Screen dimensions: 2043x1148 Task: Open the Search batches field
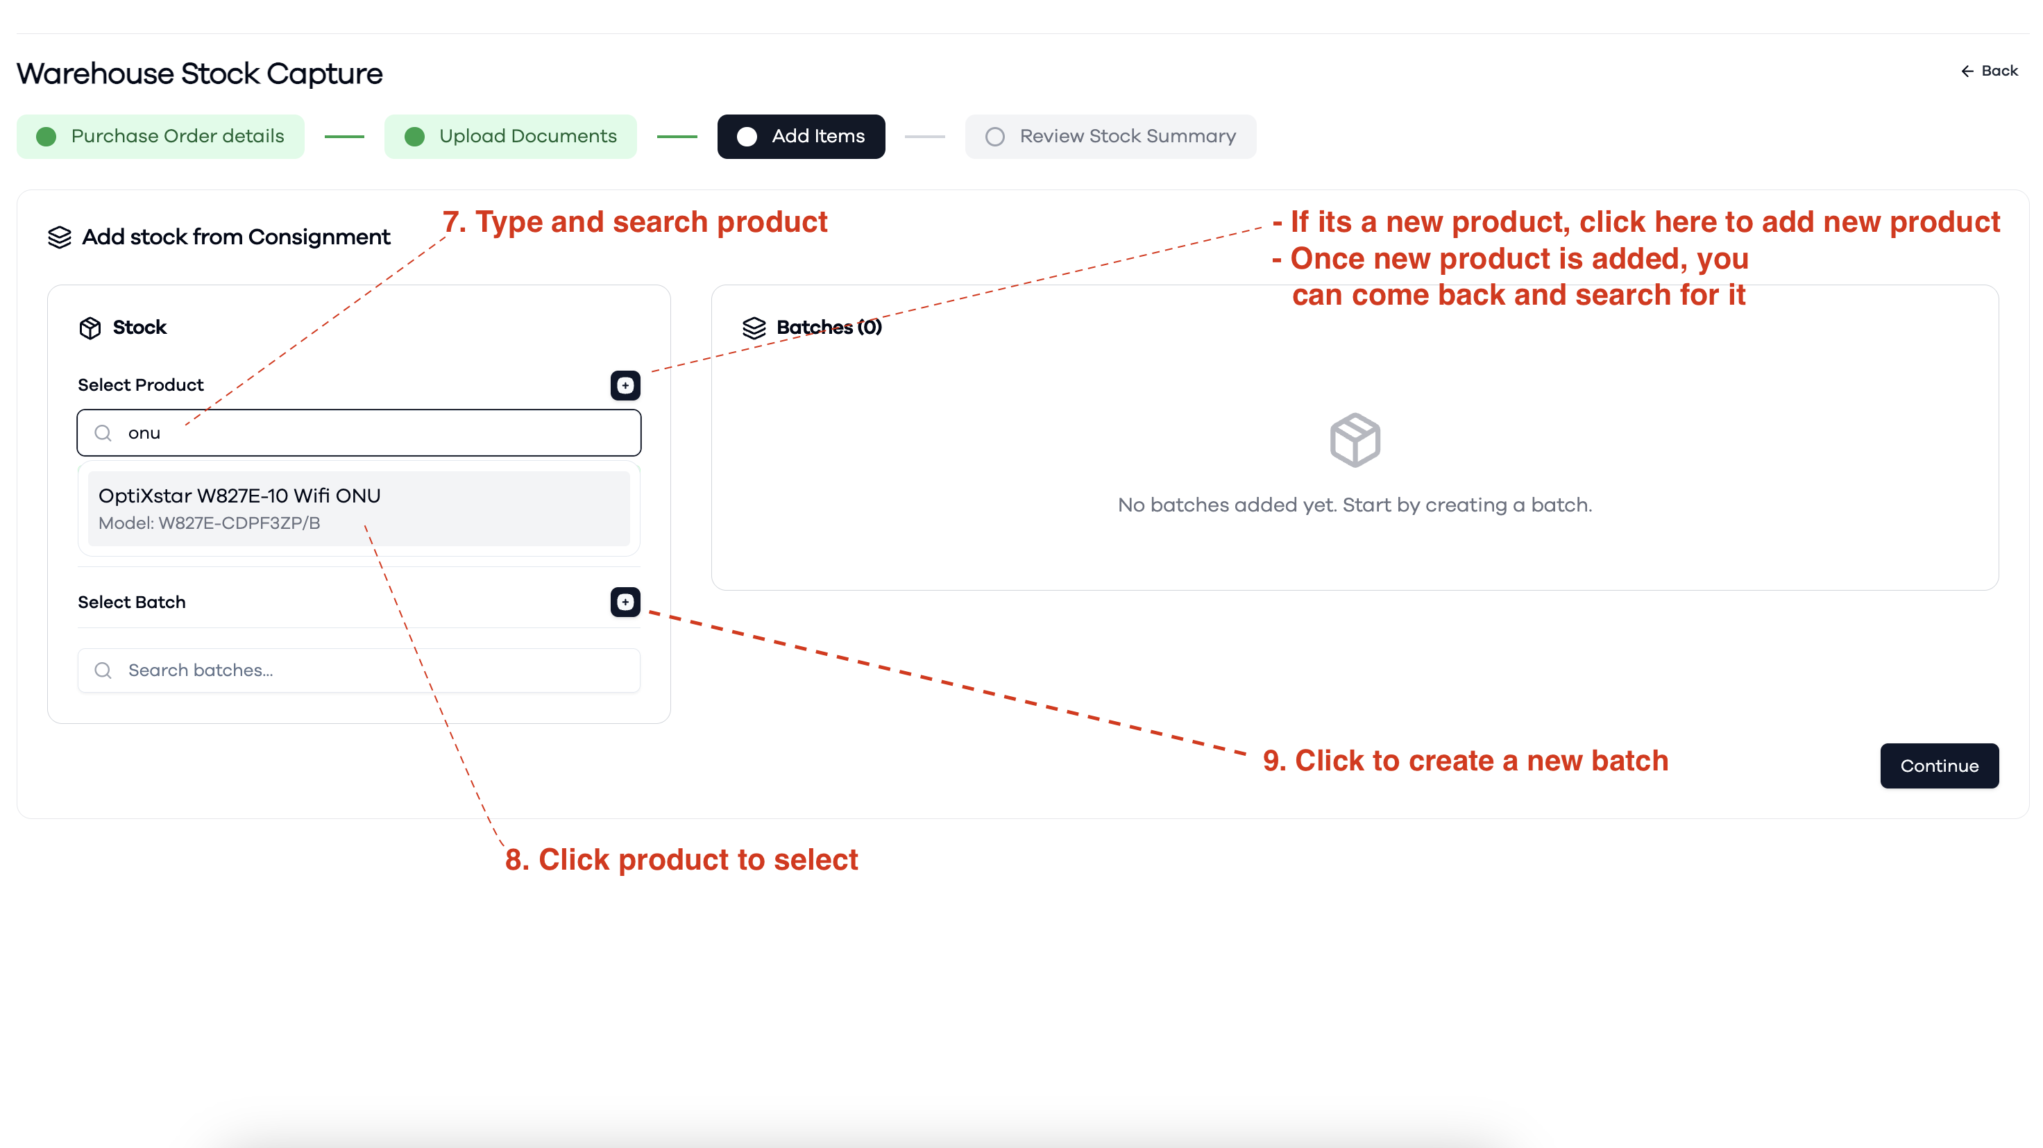[x=359, y=670]
